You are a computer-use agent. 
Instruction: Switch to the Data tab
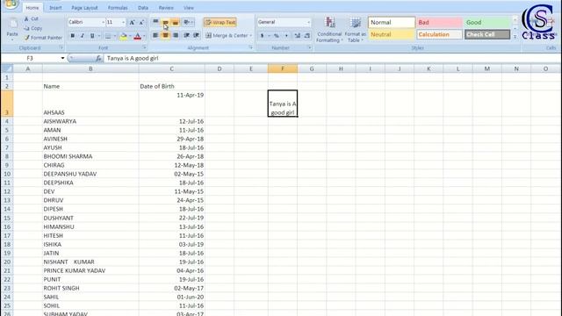[x=142, y=8]
